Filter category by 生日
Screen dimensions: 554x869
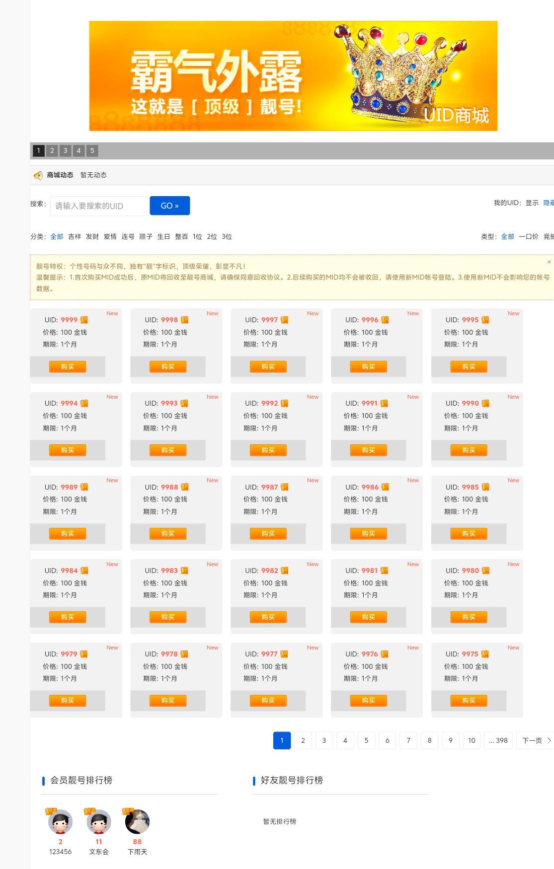tap(164, 237)
